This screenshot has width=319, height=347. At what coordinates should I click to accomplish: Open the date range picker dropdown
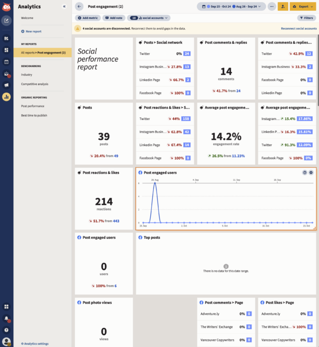[x=230, y=6]
